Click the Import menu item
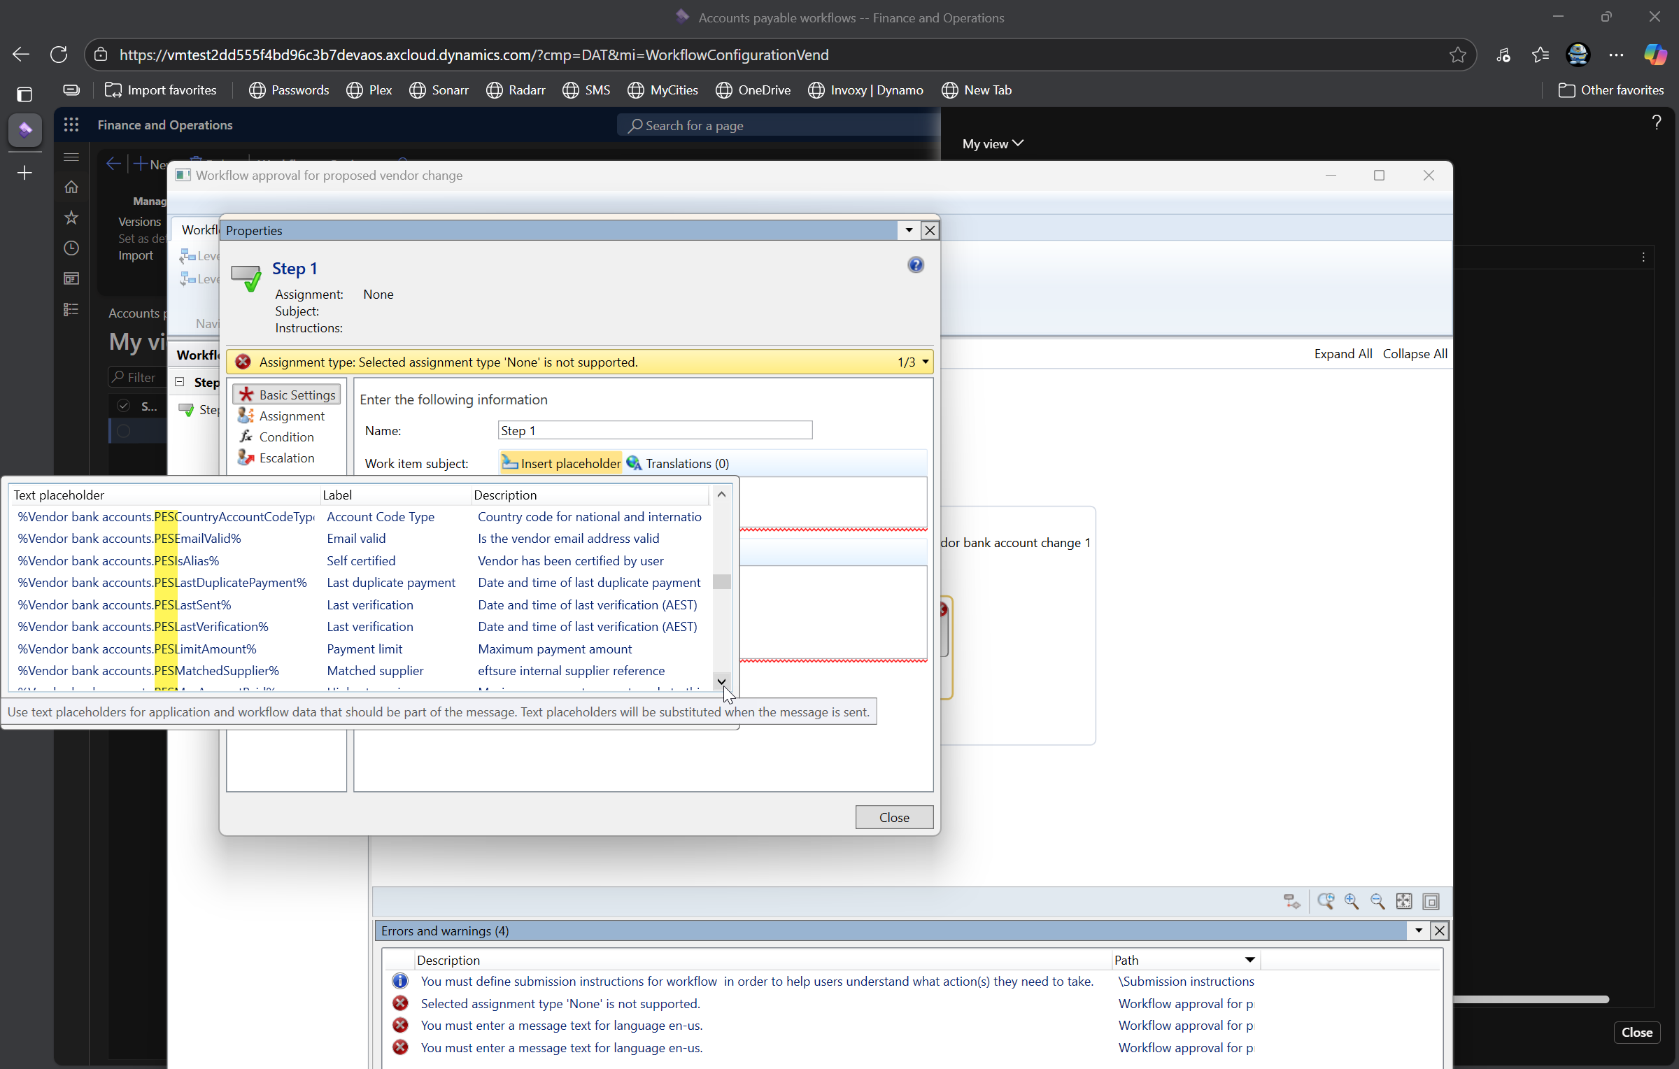 coord(135,255)
